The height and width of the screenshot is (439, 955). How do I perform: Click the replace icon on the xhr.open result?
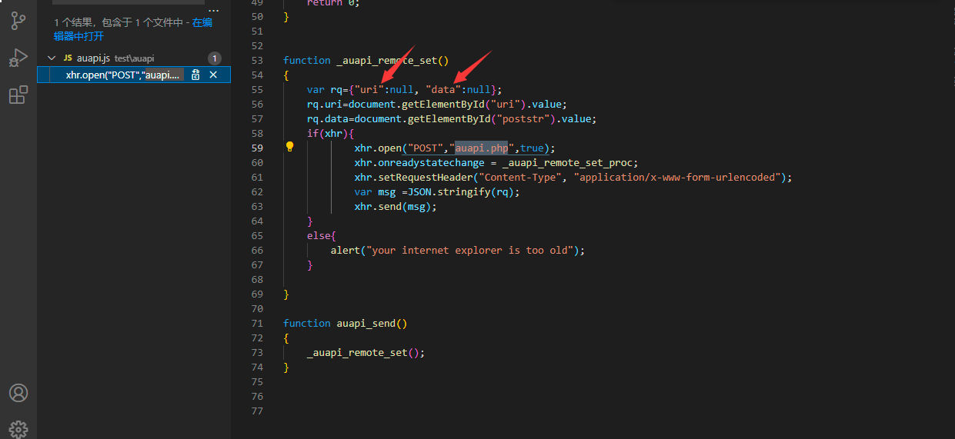coord(196,75)
